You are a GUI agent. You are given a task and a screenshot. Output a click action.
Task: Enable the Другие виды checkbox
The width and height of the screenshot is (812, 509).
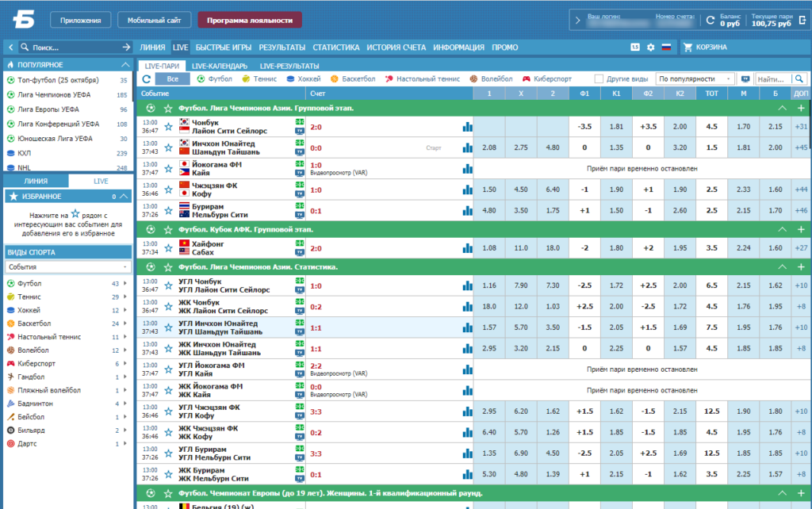tap(599, 79)
